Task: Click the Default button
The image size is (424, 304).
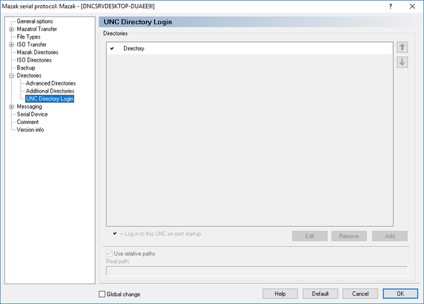Action: (321, 293)
